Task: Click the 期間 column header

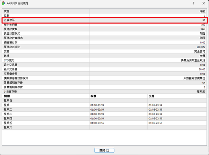Action: [x=7, y=96]
